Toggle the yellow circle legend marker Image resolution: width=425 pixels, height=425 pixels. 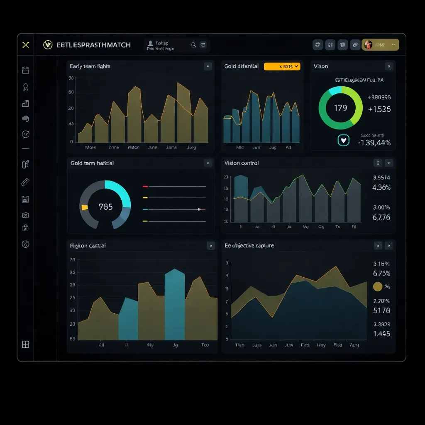point(377,286)
